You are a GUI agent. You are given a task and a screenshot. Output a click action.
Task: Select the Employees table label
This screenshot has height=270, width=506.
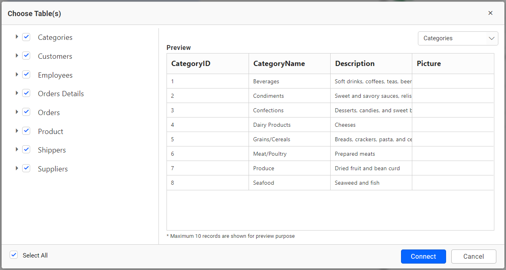pyautogui.click(x=55, y=75)
